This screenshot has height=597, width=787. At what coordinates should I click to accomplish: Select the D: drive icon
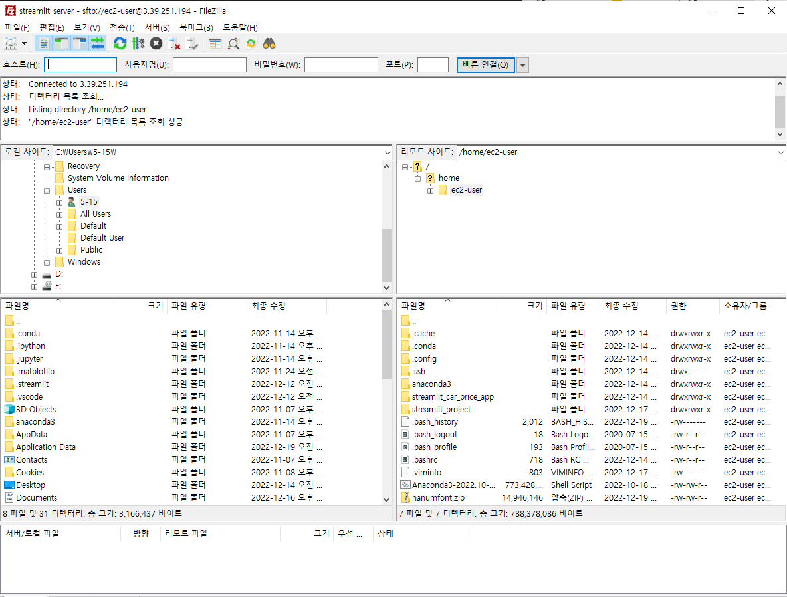47,275
